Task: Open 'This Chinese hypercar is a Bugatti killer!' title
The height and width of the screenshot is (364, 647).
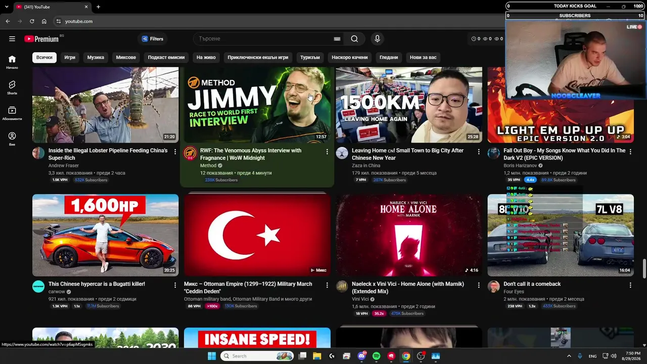Action: pyautogui.click(x=97, y=284)
